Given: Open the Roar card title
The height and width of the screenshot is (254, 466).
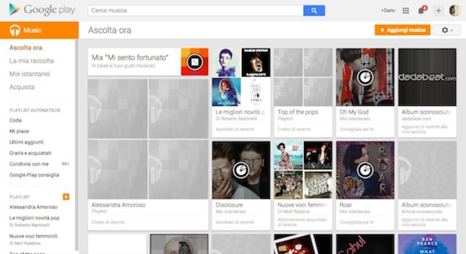Looking at the screenshot, I should click(x=346, y=205).
